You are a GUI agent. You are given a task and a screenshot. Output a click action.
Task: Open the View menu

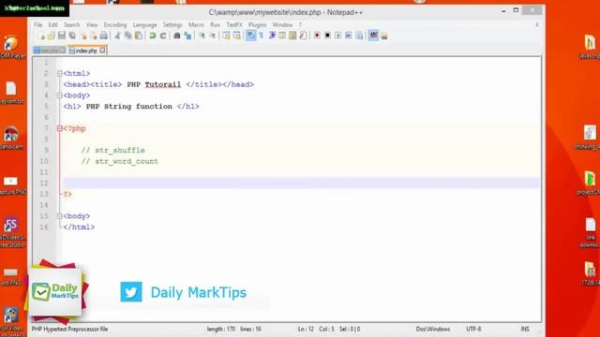point(92,25)
